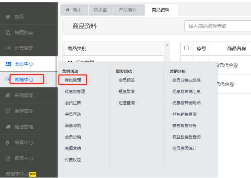Click the 结算中心 bitcoin icon
The width and height of the screenshot is (251, 178).
(x=7, y=142)
